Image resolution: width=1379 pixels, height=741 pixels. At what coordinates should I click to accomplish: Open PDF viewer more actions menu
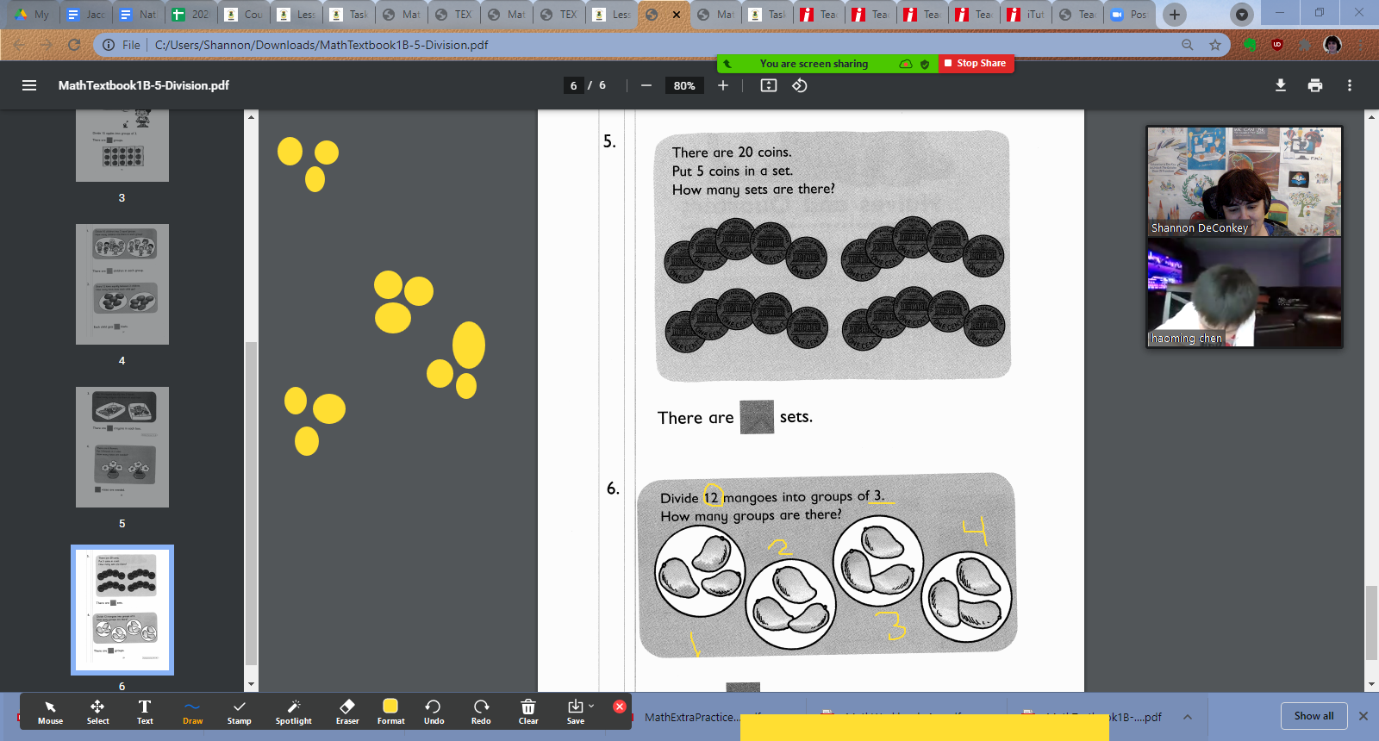click(x=1350, y=85)
